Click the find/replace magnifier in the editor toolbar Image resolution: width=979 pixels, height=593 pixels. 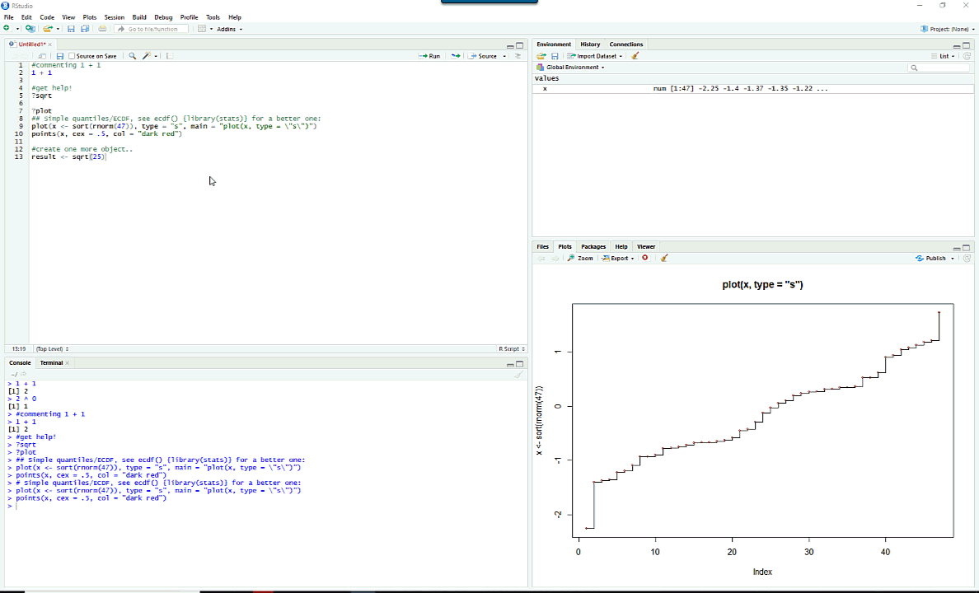coord(132,56)
